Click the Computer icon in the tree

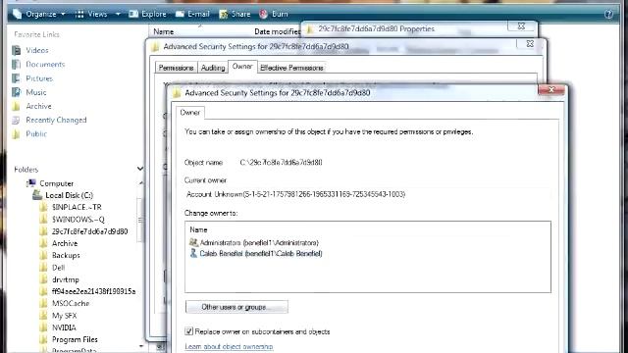31,183
